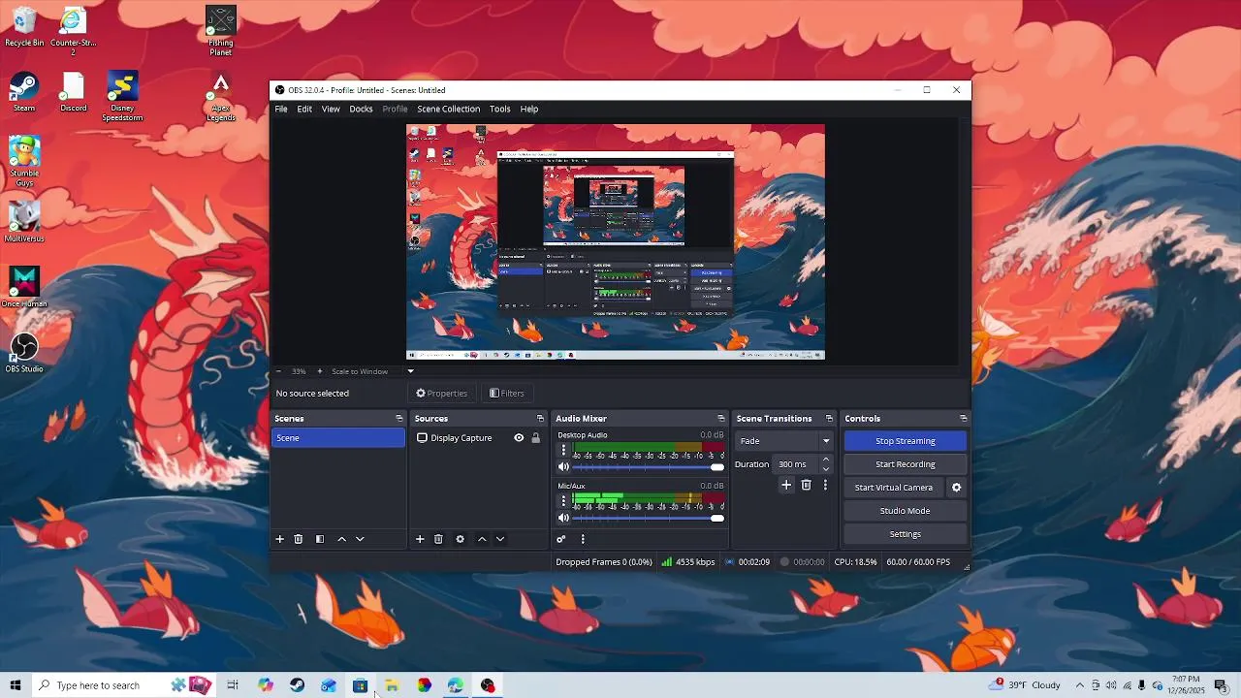Open the Steam desktop shortcut
The image size is (1241, 698).
pyautogui.click(x=24, y=93)
